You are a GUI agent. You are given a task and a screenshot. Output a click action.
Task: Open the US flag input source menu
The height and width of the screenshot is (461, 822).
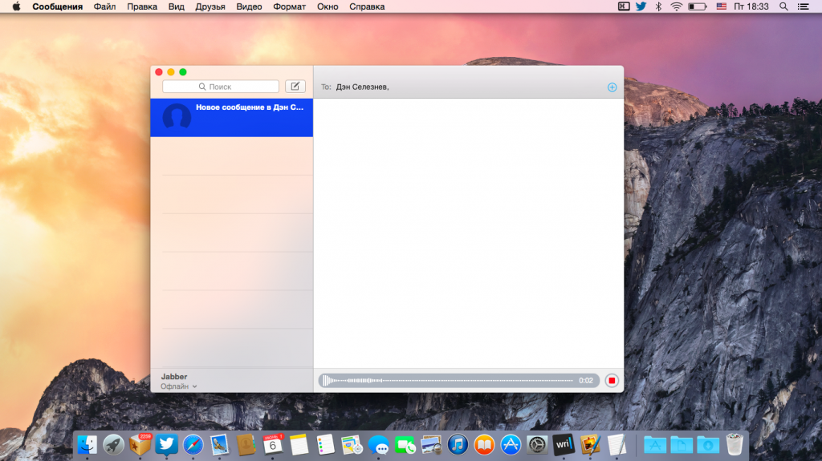point(721,6)
